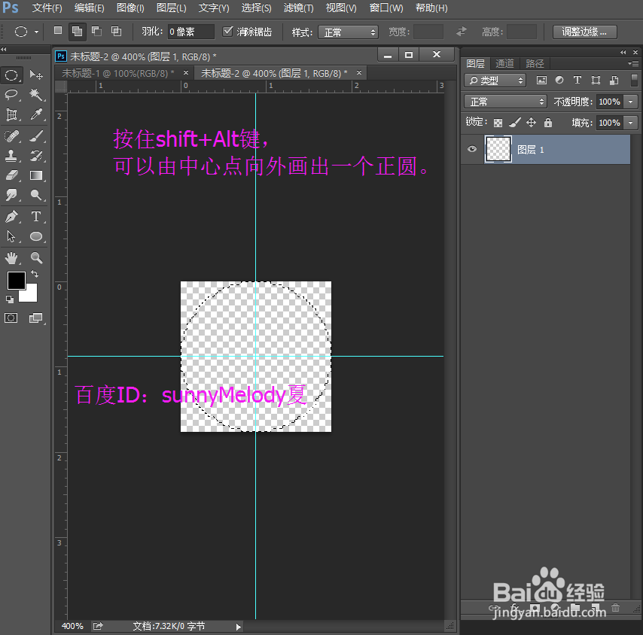
Task: Select the Hand tool
Action: tap(11, 258)
